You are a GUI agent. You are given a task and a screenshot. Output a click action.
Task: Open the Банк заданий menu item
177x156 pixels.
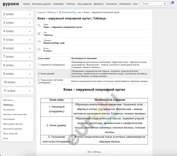(84, 4)
